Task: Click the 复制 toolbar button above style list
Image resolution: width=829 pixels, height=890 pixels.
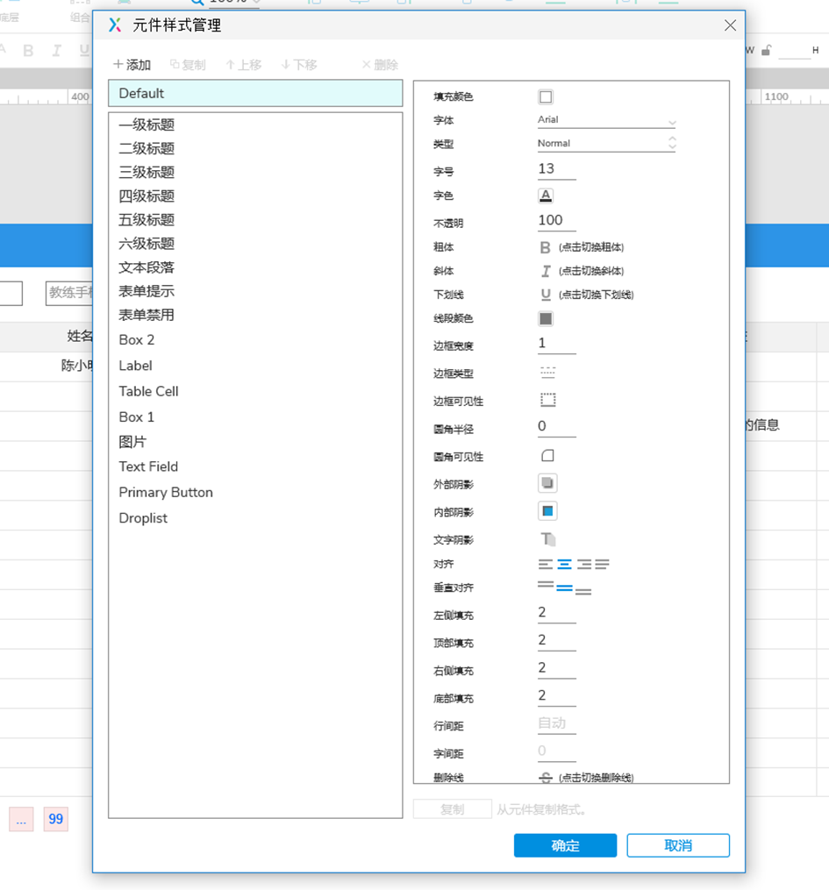Action: pyautogui.click(x=188, y=65)
